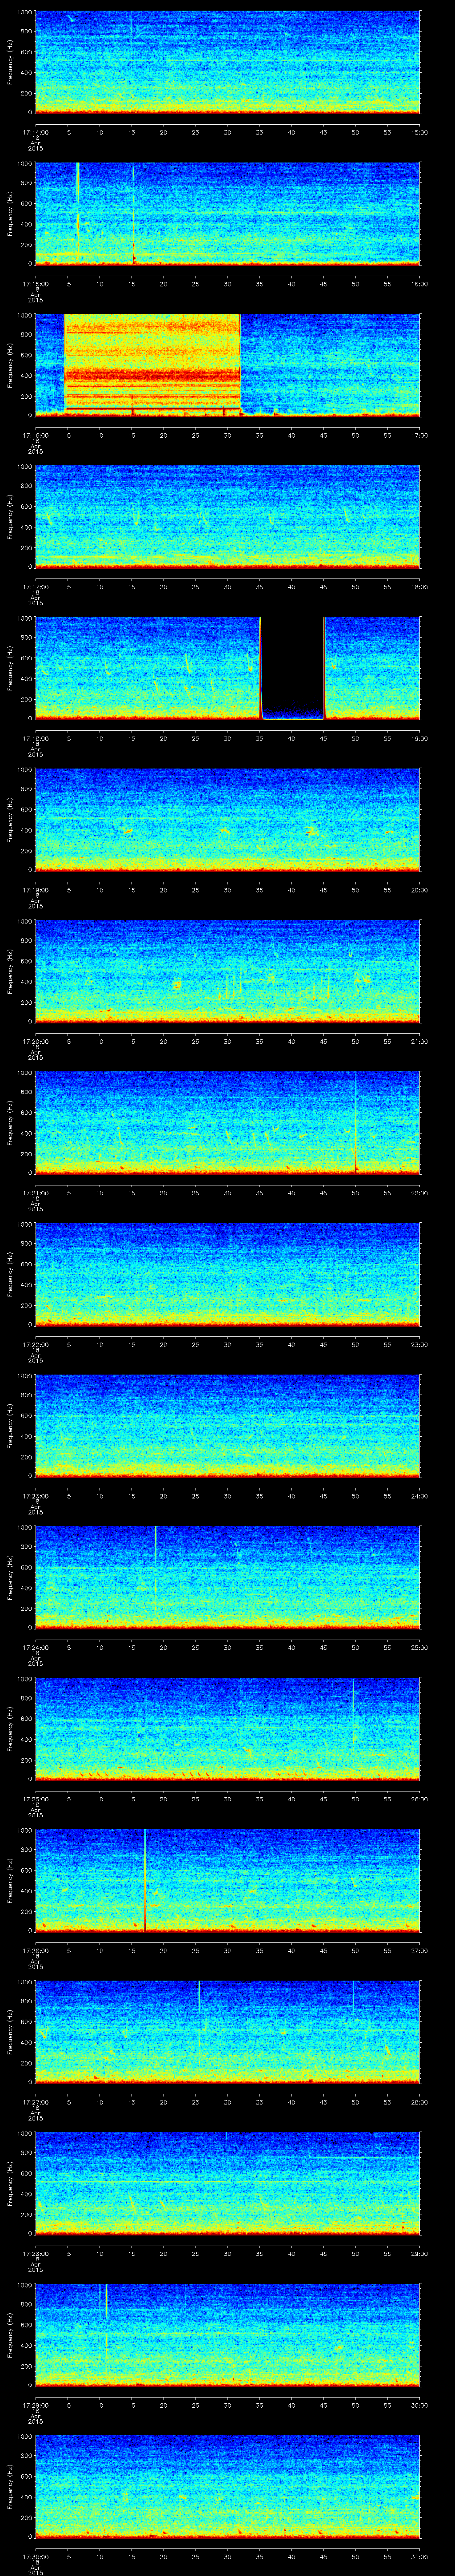Image resolution: width=455 pixels, height=2576 pixels.
Task: Click the vertical spike near 50s in 17:21 spectrogram
Action: coord(355,1122)
